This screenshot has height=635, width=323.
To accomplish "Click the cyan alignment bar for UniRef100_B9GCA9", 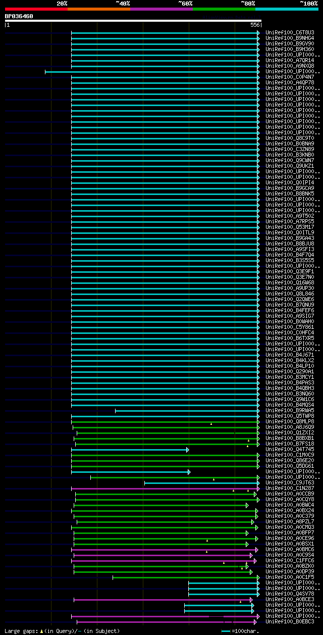I will pos(166,188).
